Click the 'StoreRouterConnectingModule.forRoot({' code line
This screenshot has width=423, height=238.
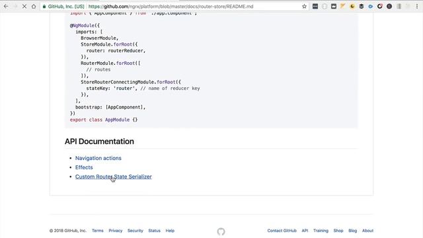pos(131,82)
